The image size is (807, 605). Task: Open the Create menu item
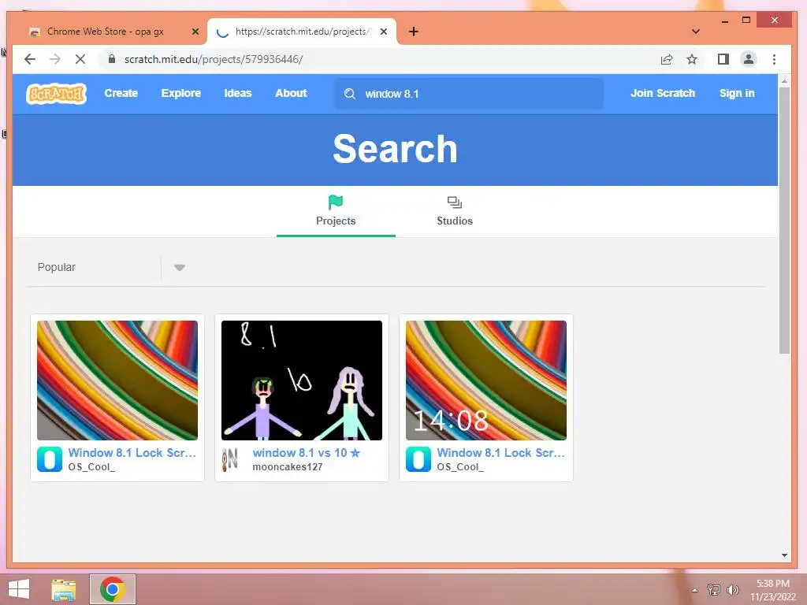[x=121, y=93]
